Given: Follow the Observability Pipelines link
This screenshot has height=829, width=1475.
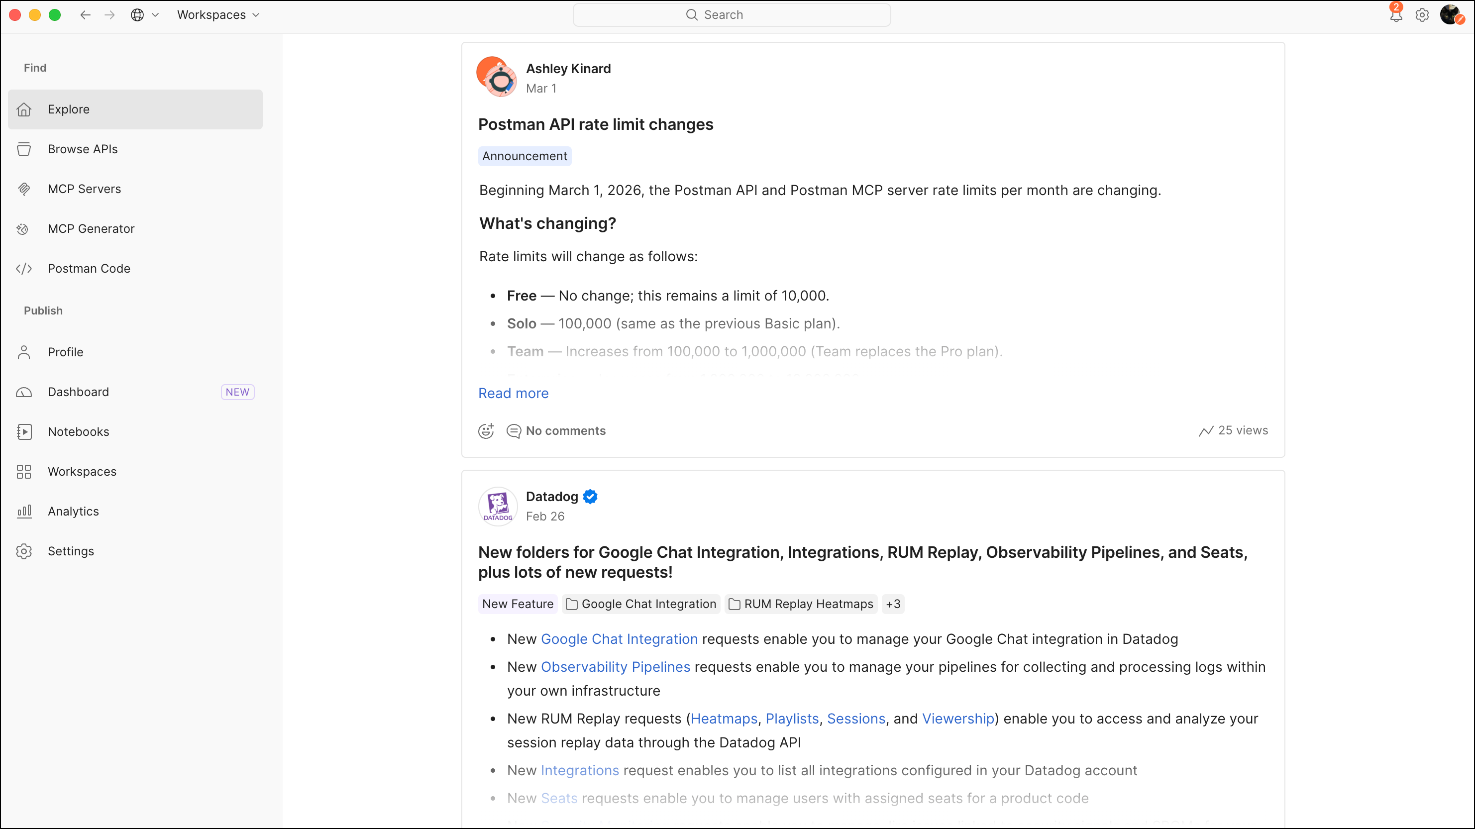Looking at the screenshot, I should (x=616, y=667).
